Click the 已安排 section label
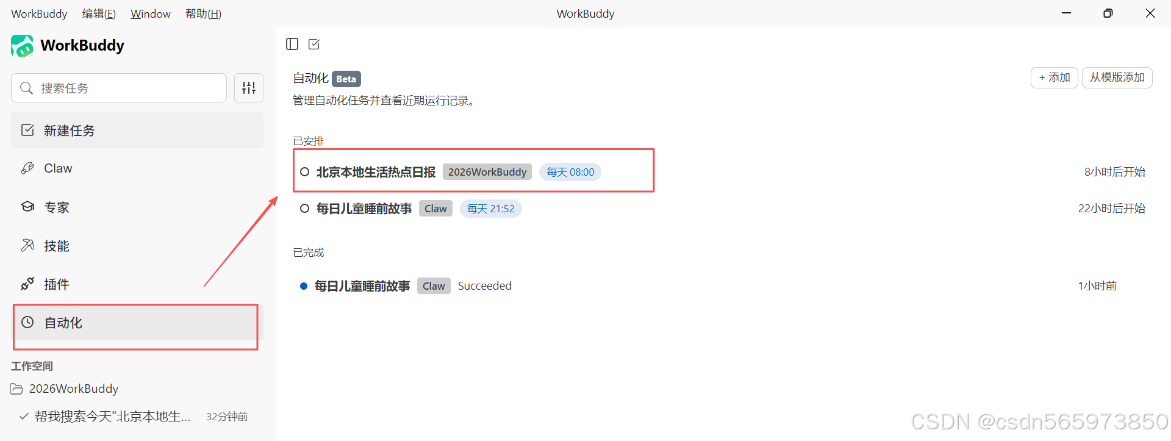The width and height of the screenshot is (1171, 441). pos(309,141)
